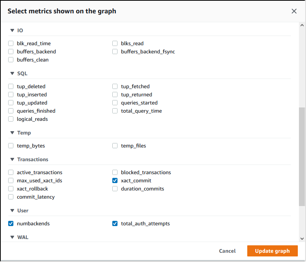306x262 pixels.
Task: Collapse the Transactions section
Action: tap(13, 159)
